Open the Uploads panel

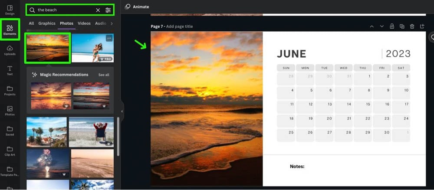pos(10,50)
